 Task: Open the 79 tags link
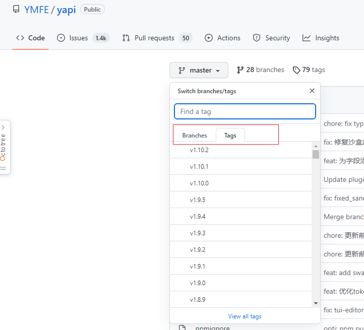tap(309, 70)
